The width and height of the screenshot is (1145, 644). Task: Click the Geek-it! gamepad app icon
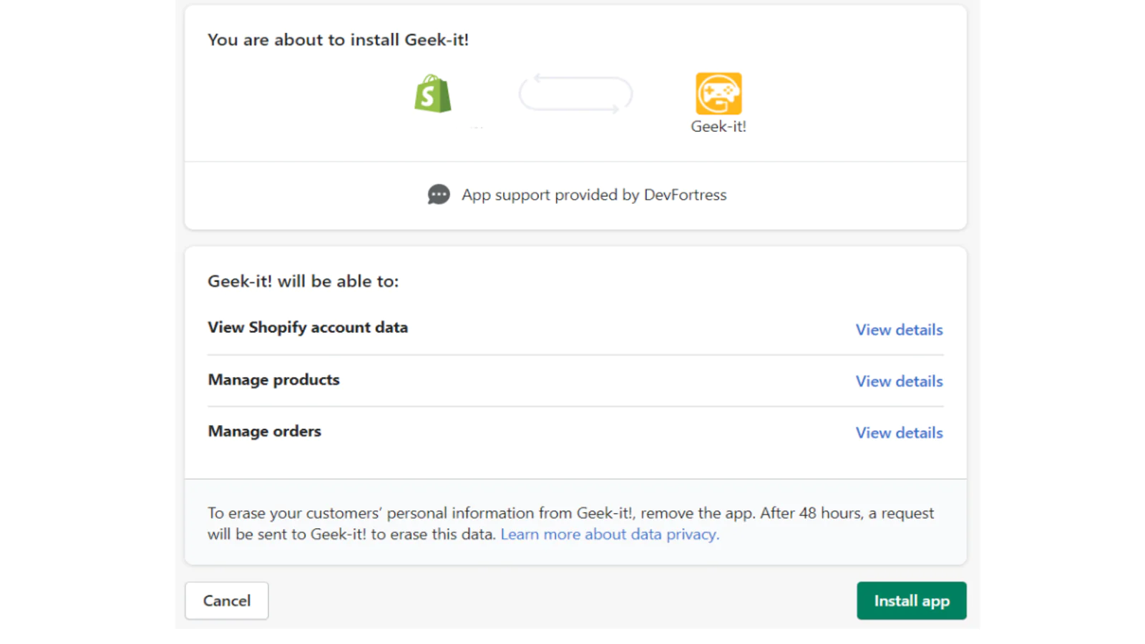[x=718, y=94]
